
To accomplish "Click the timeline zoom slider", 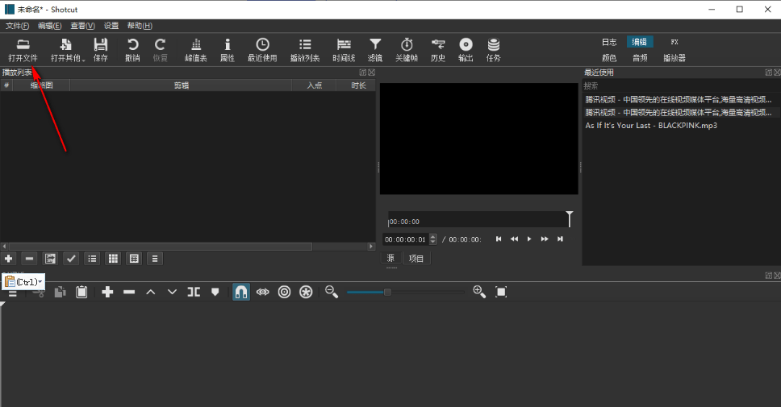I will point(387,292).
